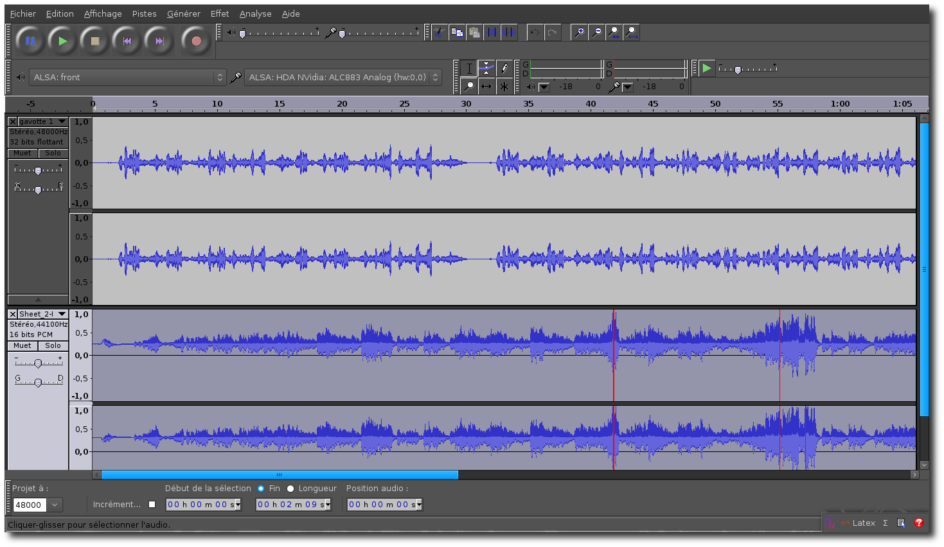Mute the gavotte 1 track
The width and height of the screenshot is (944, 547).
click(22, 153)
